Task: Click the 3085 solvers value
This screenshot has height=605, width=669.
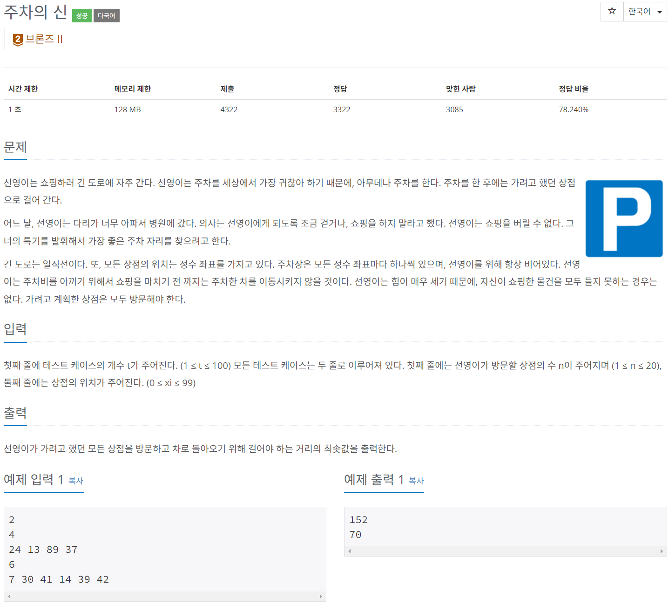Action: pyautogui.click(x=454, y=109)
